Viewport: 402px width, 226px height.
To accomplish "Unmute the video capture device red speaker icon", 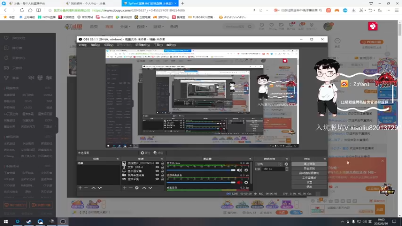I will point(239,182).
